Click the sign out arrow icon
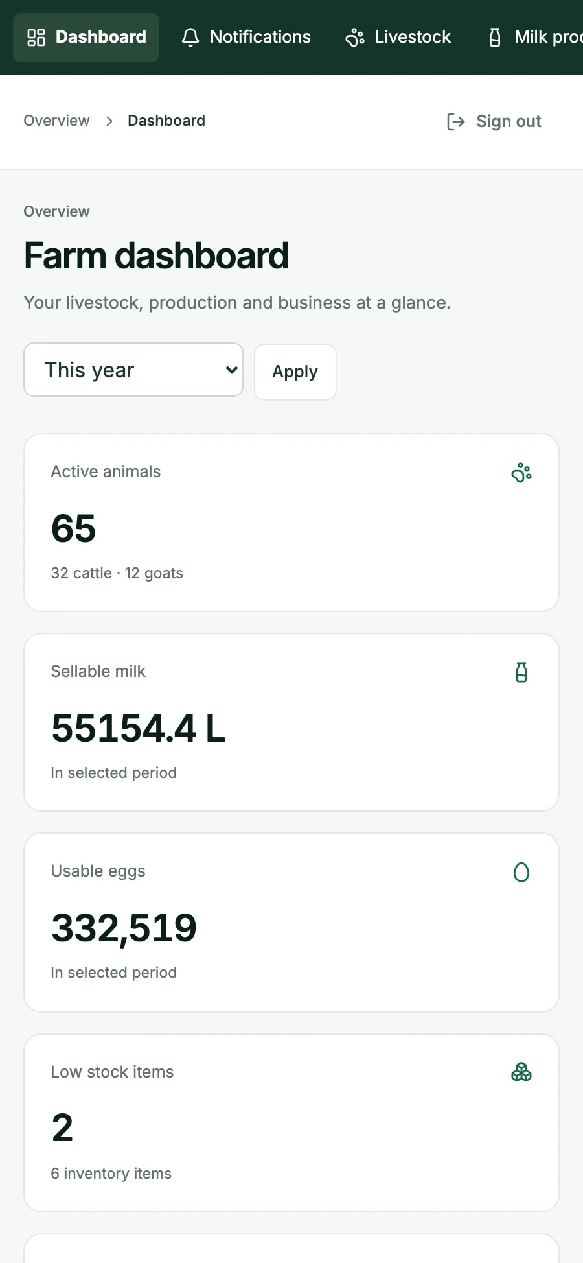The width and height of the screenshot is (583, 1263). point(456,122)
